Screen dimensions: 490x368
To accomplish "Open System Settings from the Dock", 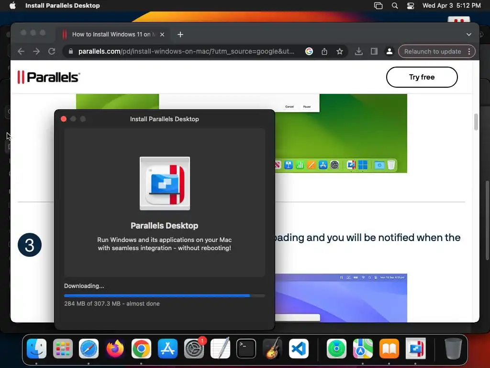I will coord(194,348).
